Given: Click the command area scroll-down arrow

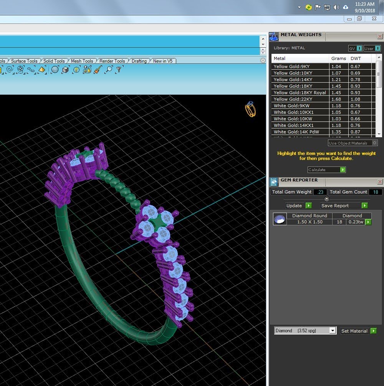Looking at the screenshot, I should click(263, 45).
